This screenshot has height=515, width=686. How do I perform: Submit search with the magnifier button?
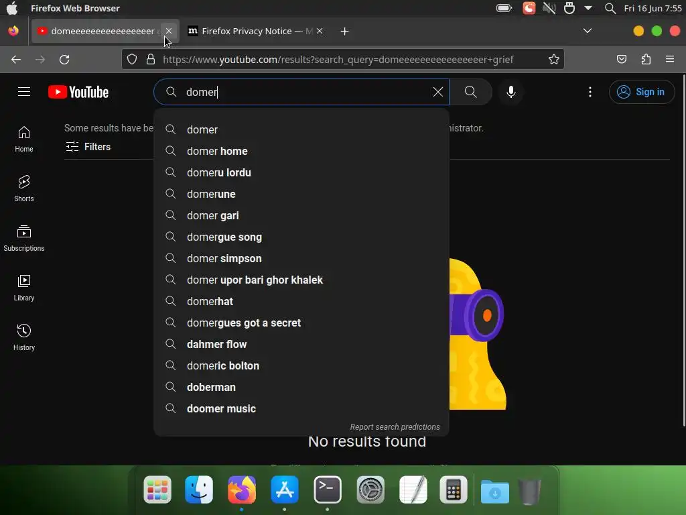point(471,92)
